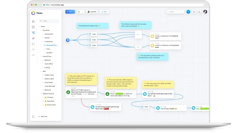Open the Insights bar chart icon
The height and width of the screenshot is (133, 237).
click(x=33, y=44)
